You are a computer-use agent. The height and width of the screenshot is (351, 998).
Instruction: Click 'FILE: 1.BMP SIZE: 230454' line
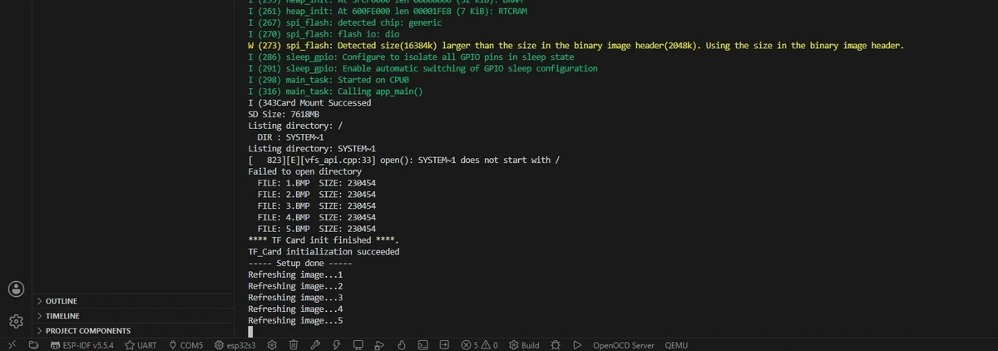point(317,183)
